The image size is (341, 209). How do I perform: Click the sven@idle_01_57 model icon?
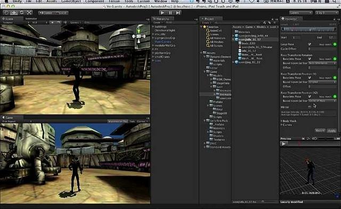pos(237,39)
